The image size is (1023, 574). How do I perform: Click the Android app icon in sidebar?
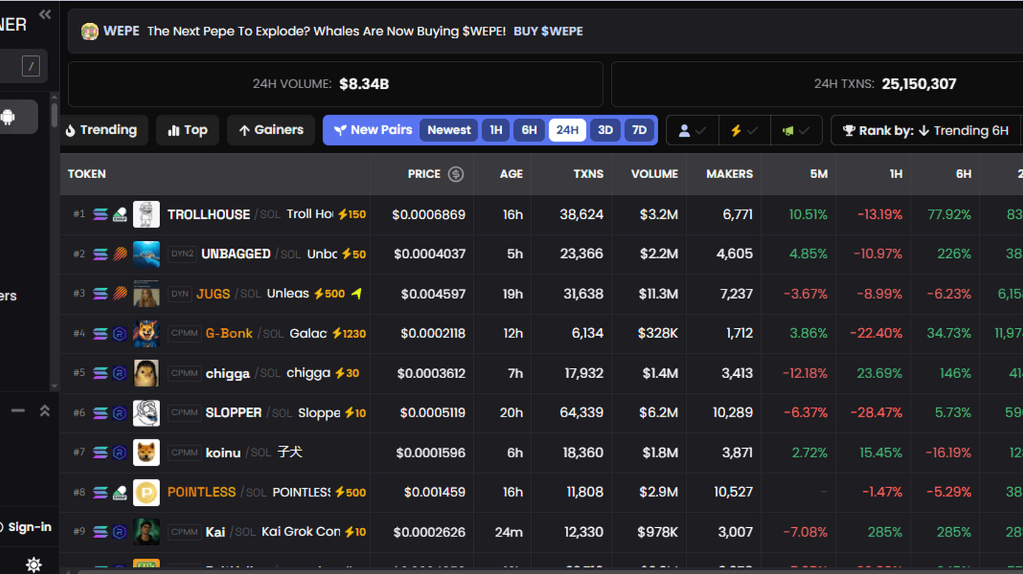(9, 117)
